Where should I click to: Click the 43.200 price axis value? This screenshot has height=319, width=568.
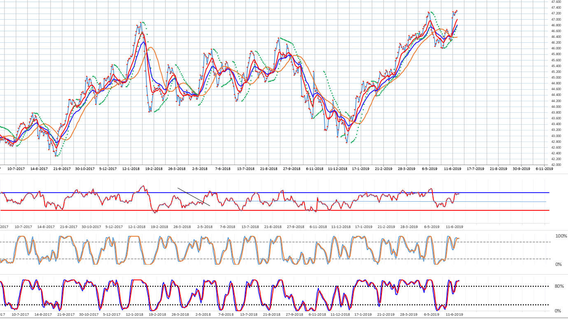[556, 130]
